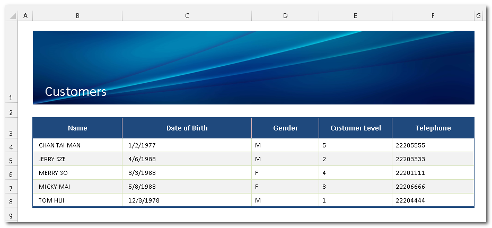This screenshot has height=228, width=492.
Task: Click the Customer Level header cell
Action: (355, 128)
